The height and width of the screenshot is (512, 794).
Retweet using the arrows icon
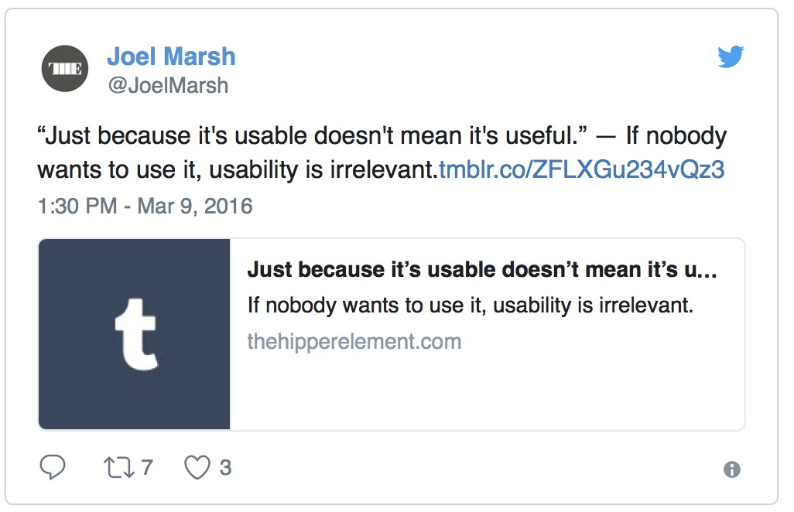tap(119, 467)
